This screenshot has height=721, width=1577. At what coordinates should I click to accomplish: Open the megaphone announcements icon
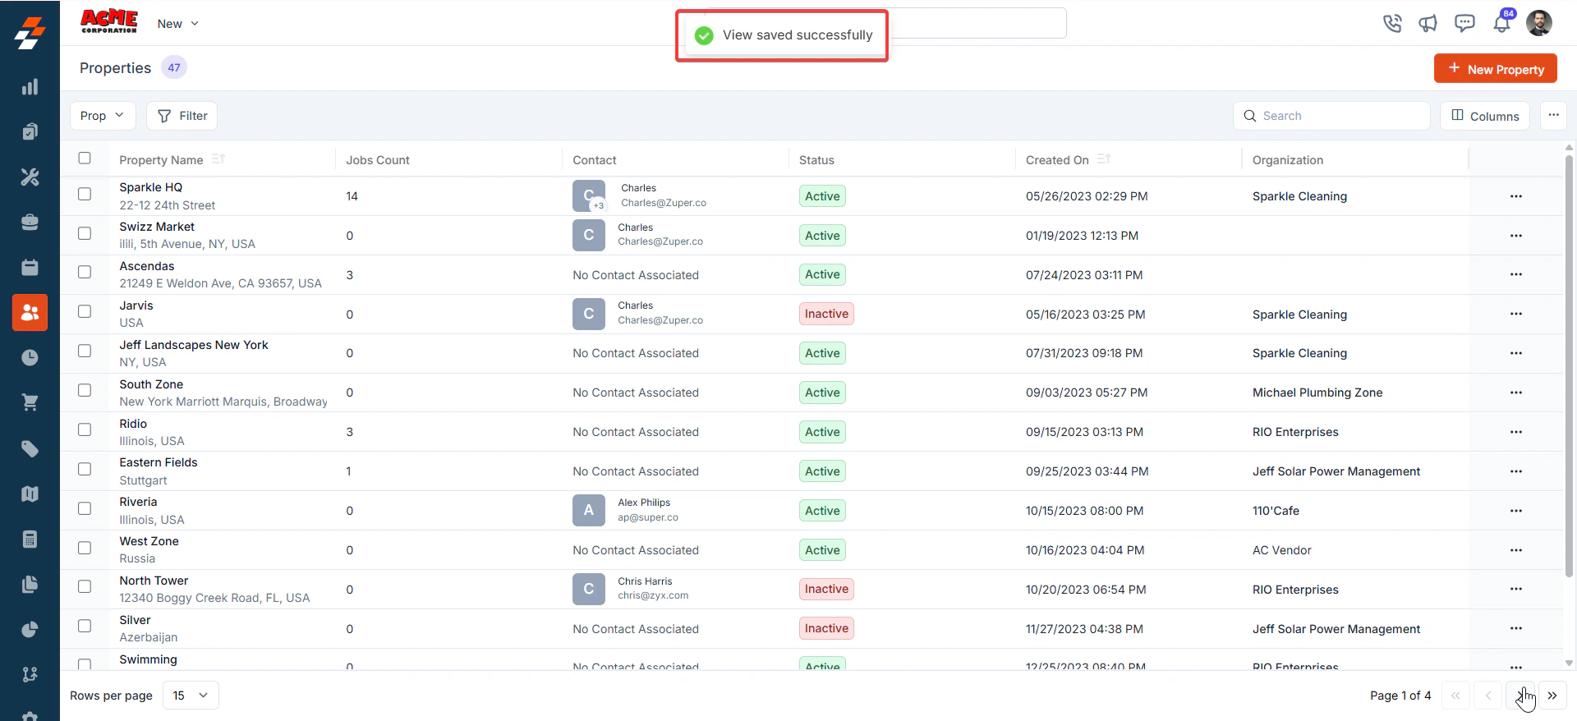1428,23
